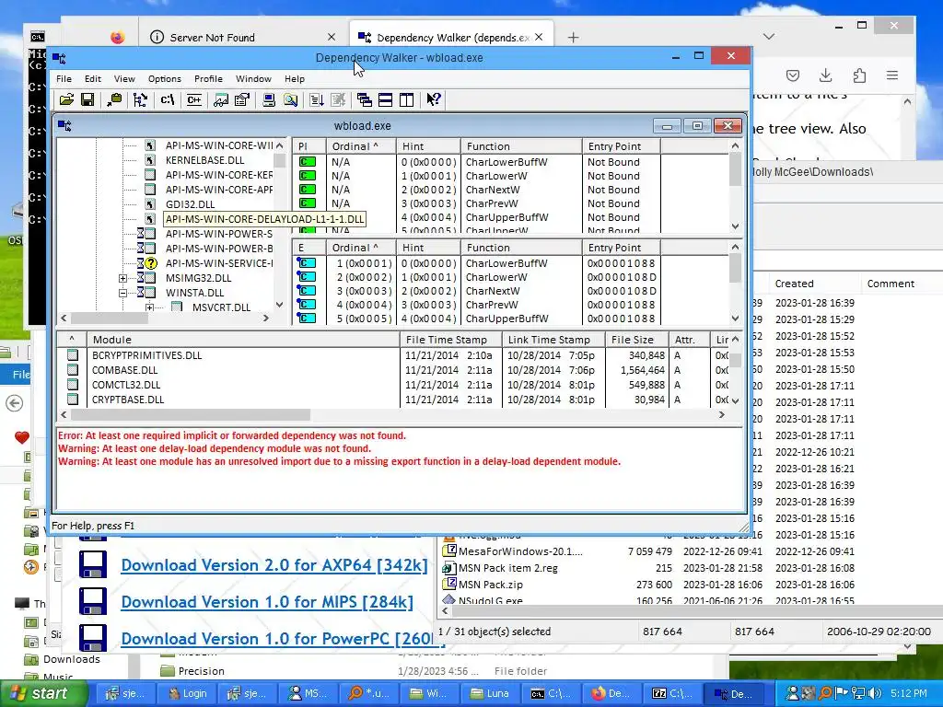Image resolution: width=943 pixels, height=707 pixels.
Task: Open the Firefox hamburger menu
Action: point(891,75)
